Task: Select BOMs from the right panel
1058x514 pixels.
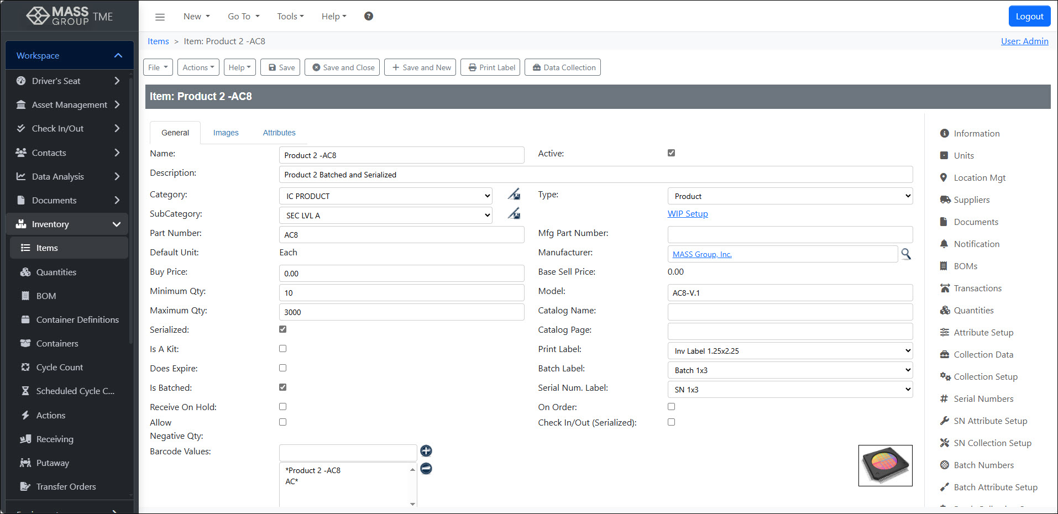Action: coord(965,266)
